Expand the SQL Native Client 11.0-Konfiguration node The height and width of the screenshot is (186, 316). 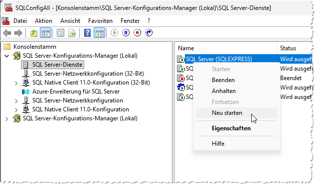coord(16,110)
